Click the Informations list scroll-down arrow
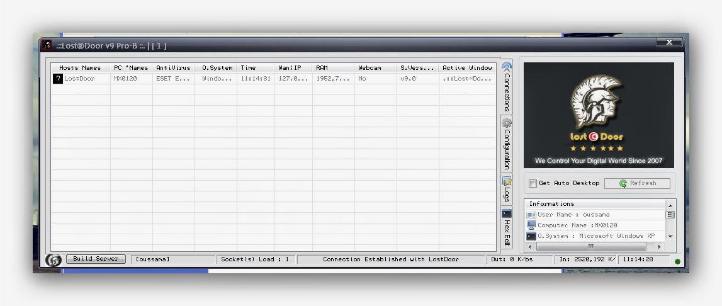 670,236
